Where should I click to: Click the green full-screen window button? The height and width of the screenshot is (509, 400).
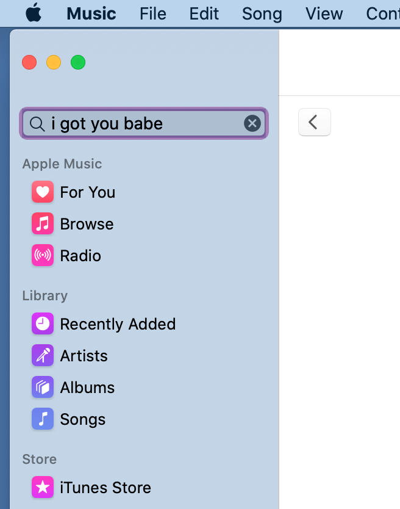[78, 62]
